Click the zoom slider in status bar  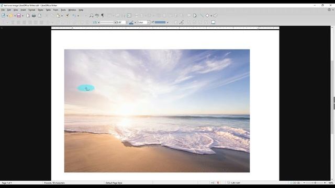coord(315,183)
